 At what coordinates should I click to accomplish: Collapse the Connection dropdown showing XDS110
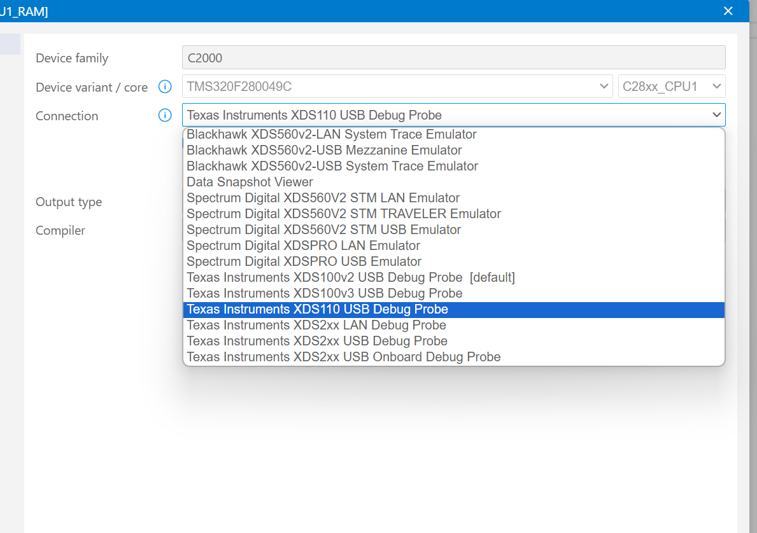[453, 114]
